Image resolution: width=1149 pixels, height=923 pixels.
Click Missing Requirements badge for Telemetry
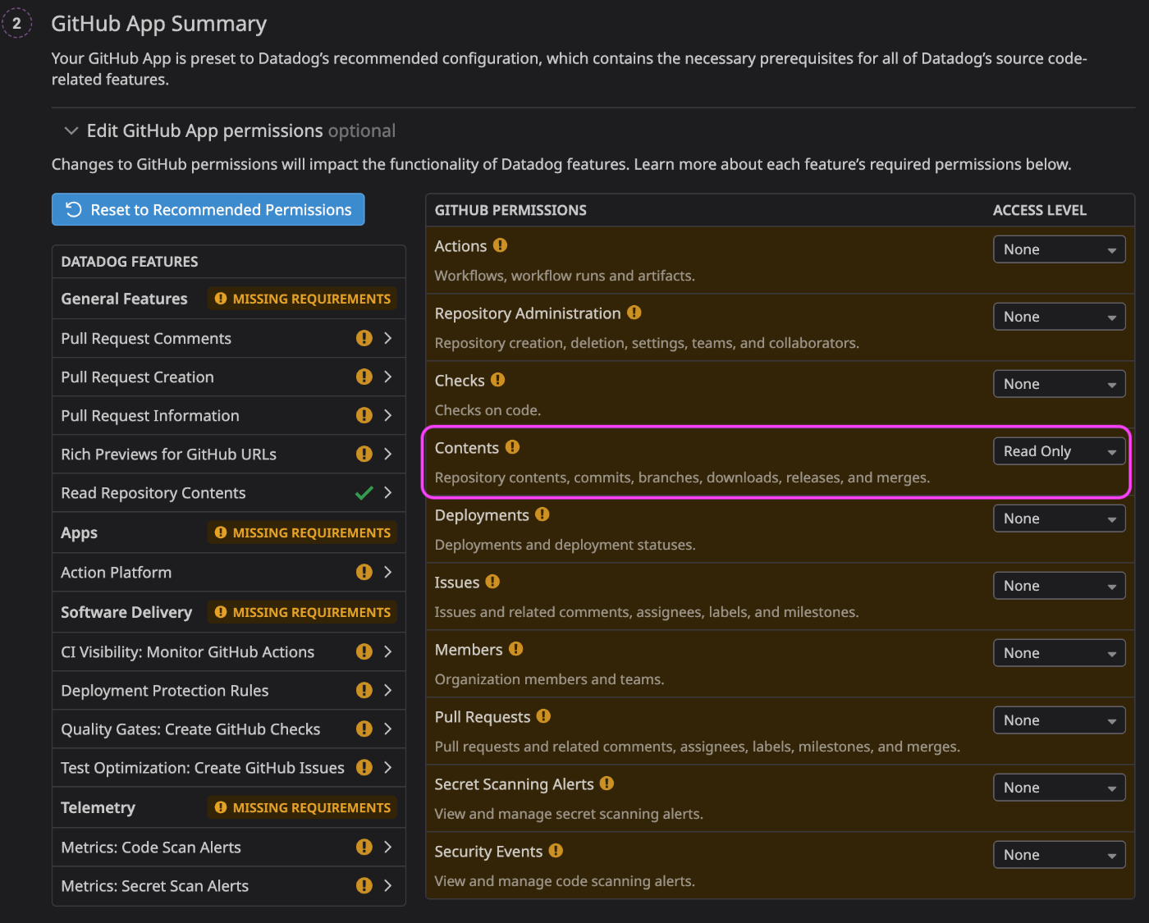[x=302, y=807]
